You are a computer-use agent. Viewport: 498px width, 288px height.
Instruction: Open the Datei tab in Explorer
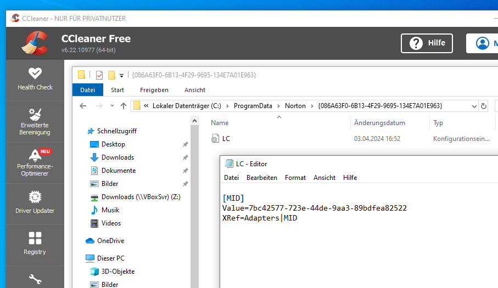pos(88,90)
